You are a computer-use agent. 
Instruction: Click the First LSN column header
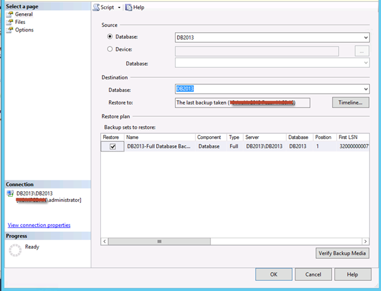pos(353,137)
